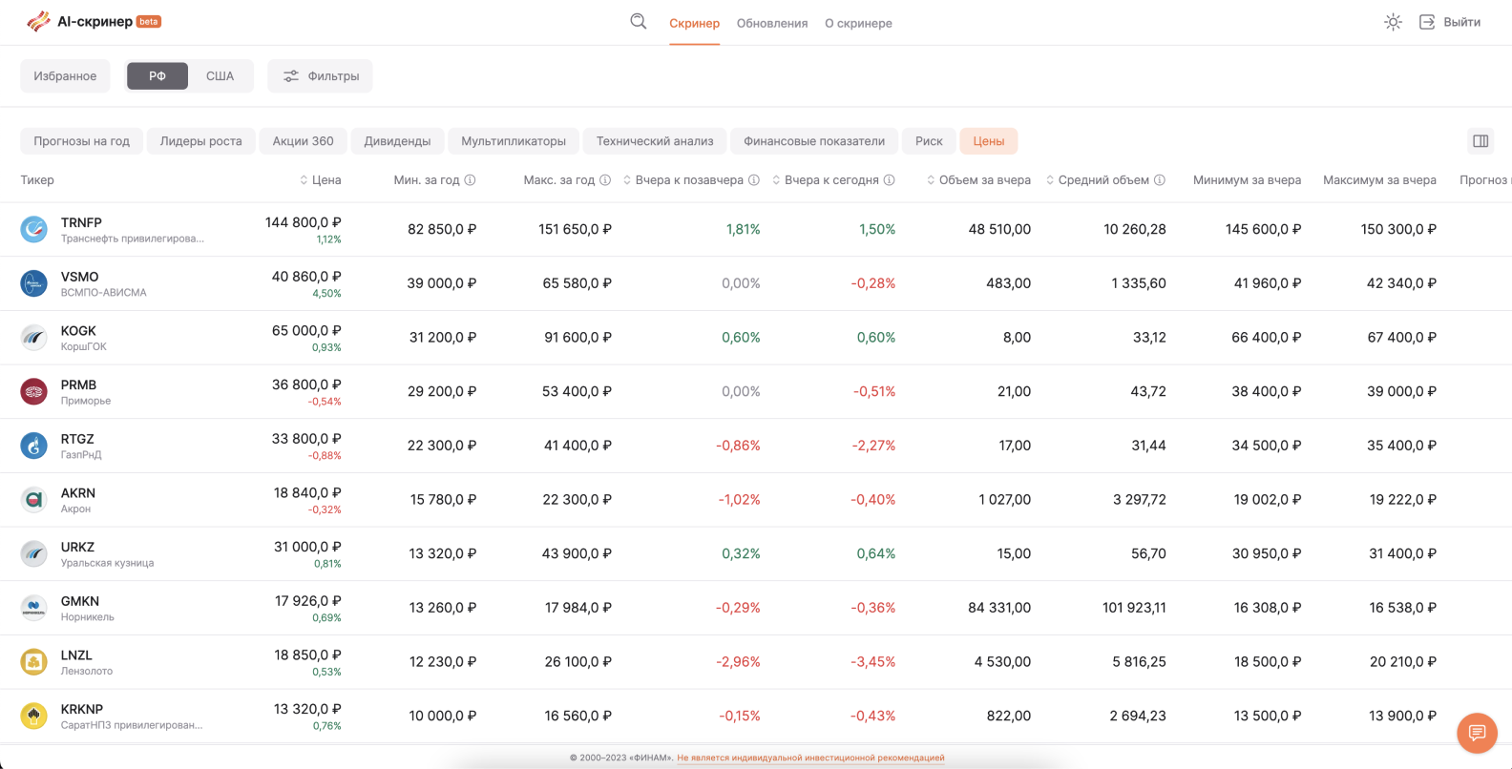This screenshot has height=769, width=1512.
Task: Click the sliders icon in Фильтры
Action: pyautogui.click(x=291, y=76)
